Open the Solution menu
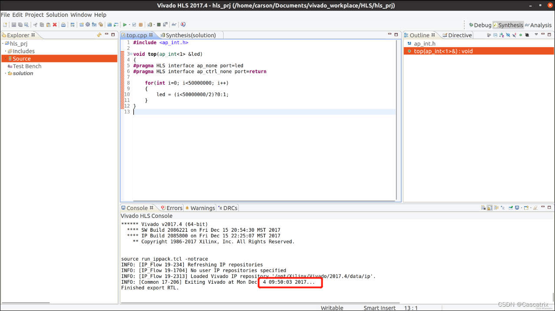Image resolution: width=555 pixels, height=311 pixels. [x=57, y=15]
